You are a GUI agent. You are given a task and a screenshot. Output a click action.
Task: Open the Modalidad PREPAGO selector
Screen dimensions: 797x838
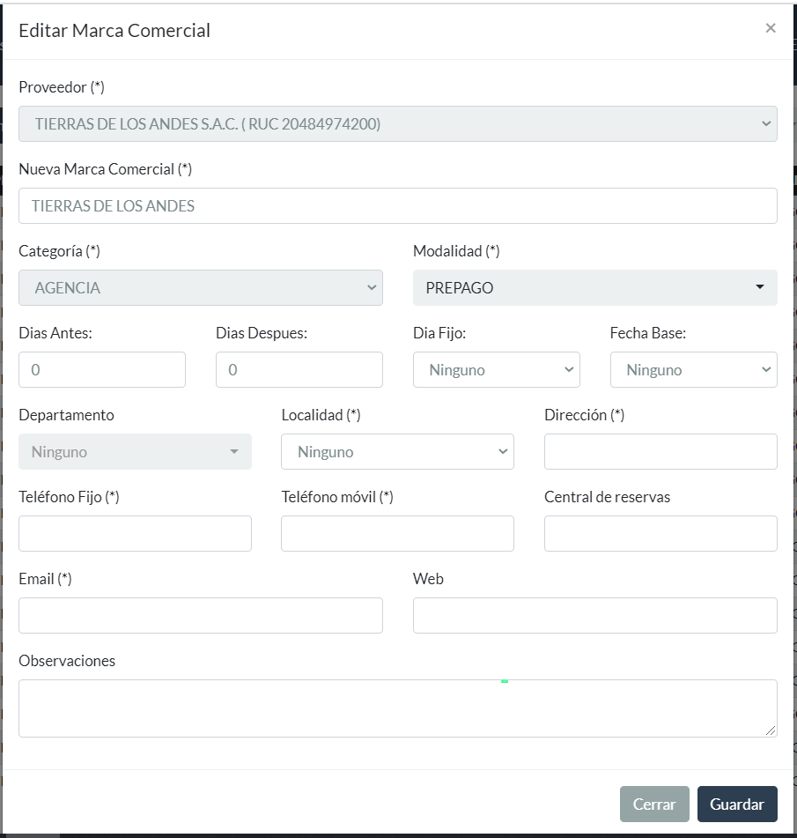pos(594,288)
